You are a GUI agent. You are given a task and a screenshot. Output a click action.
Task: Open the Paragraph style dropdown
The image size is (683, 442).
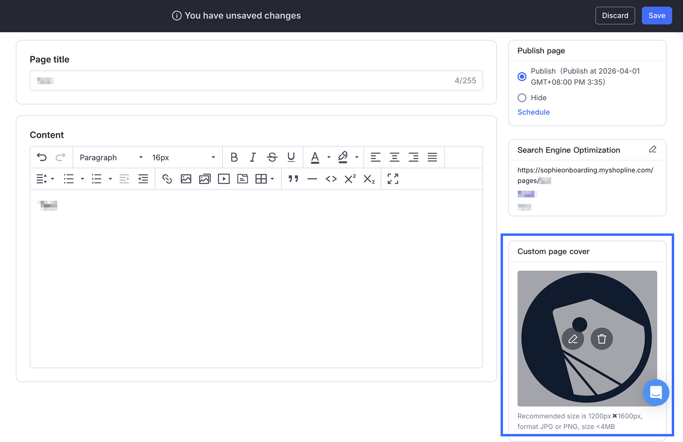pos(111,157)
